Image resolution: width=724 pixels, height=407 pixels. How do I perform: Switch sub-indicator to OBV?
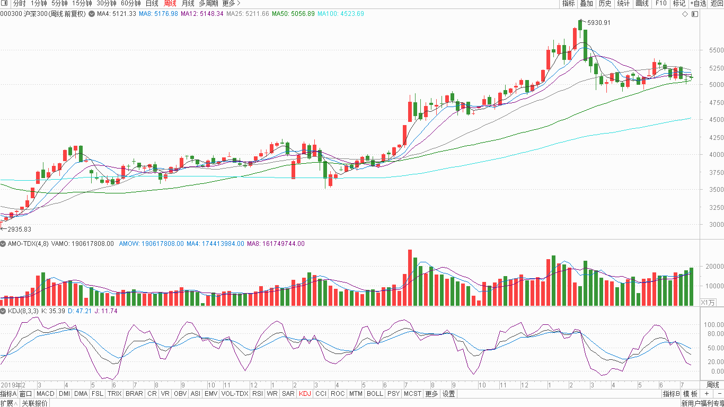coord(180,394)
